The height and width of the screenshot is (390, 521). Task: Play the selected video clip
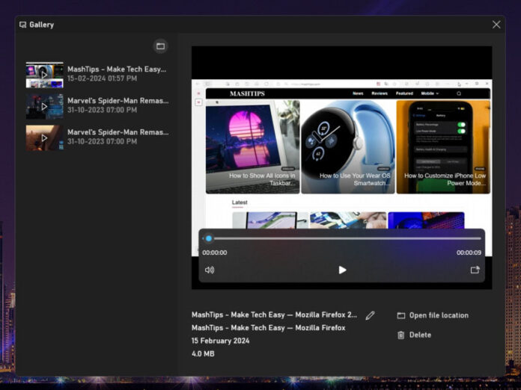point(342,270)
